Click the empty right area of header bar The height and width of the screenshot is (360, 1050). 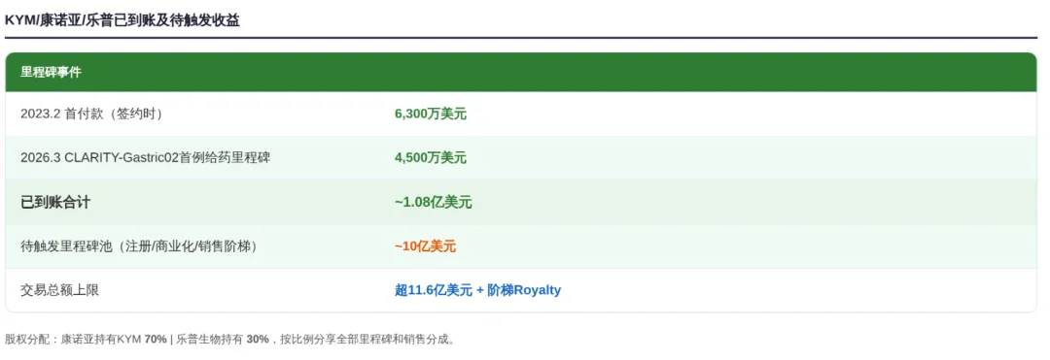click(804, 72)
